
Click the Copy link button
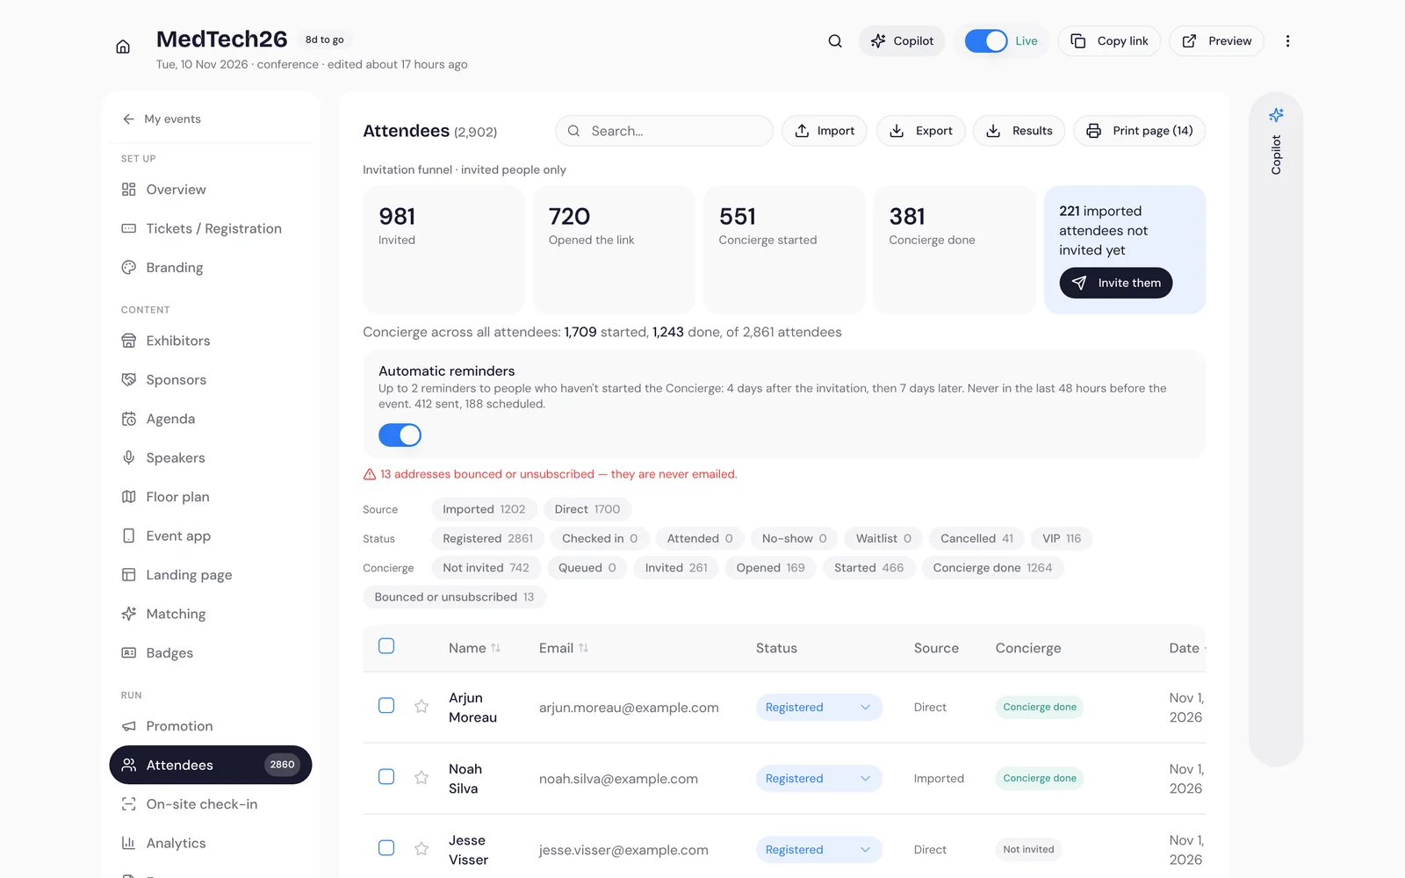pyautogui.click(x=1109, y=41)
